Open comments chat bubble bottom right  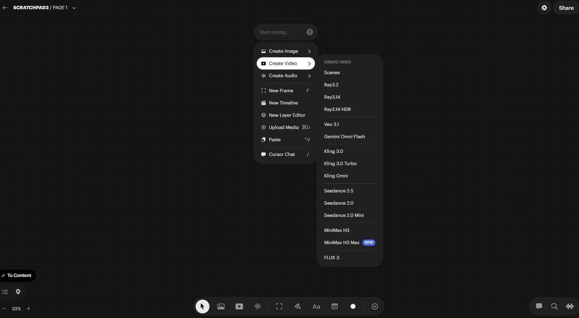(539, 306)
